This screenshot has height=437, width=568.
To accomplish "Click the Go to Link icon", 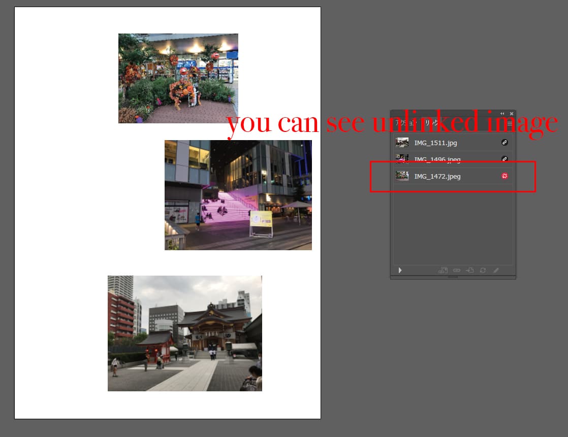I will 469,271.
